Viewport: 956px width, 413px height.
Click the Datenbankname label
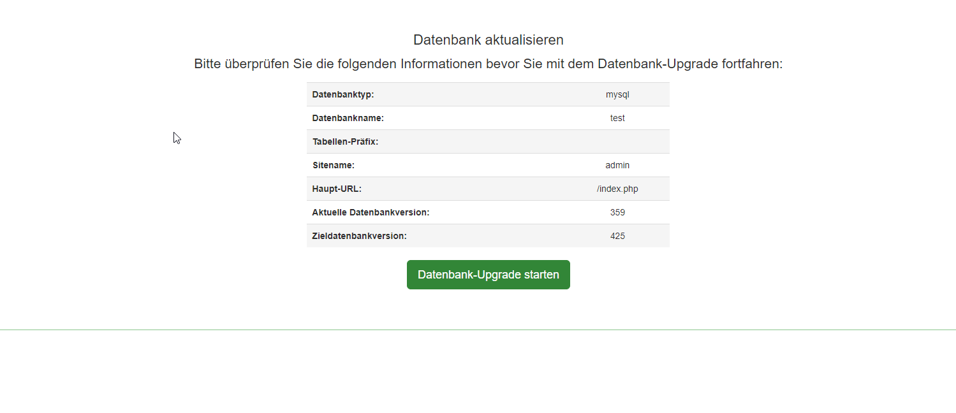[348, 118]
